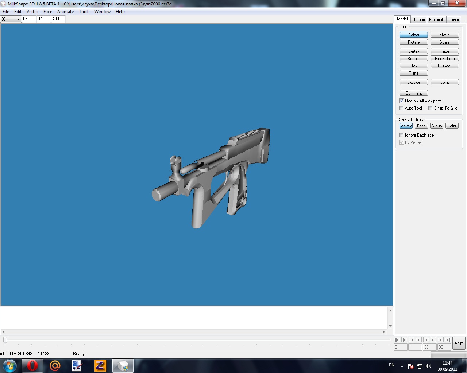Jump to the first animation frame
This screenshot has width=467, height=373.
397,339
